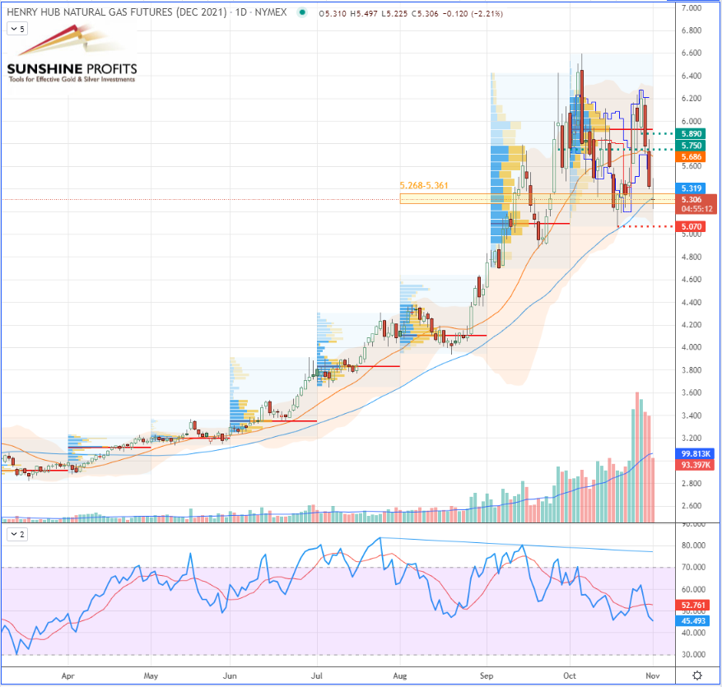
Task: Select the red 5.070 support label
Action: (691, 226)
